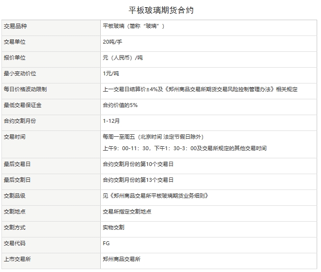
Task: Click the FG trading code value
Action: [106, 243]
